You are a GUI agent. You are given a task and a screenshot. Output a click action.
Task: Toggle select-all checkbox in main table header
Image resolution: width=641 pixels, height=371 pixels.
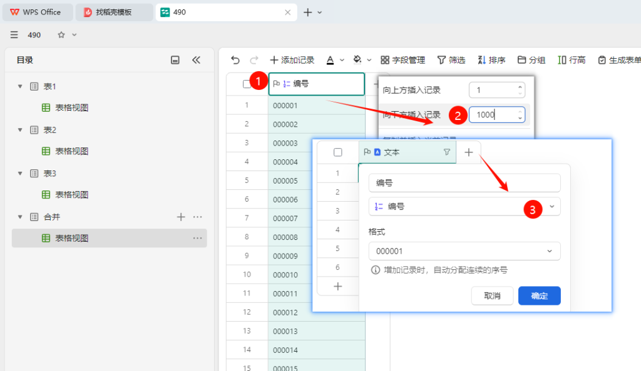[x=247, y=84]
